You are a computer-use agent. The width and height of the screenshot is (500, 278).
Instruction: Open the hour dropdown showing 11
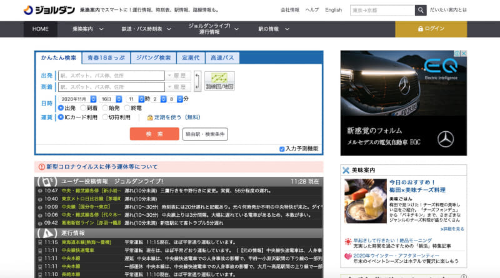[135, 99]
